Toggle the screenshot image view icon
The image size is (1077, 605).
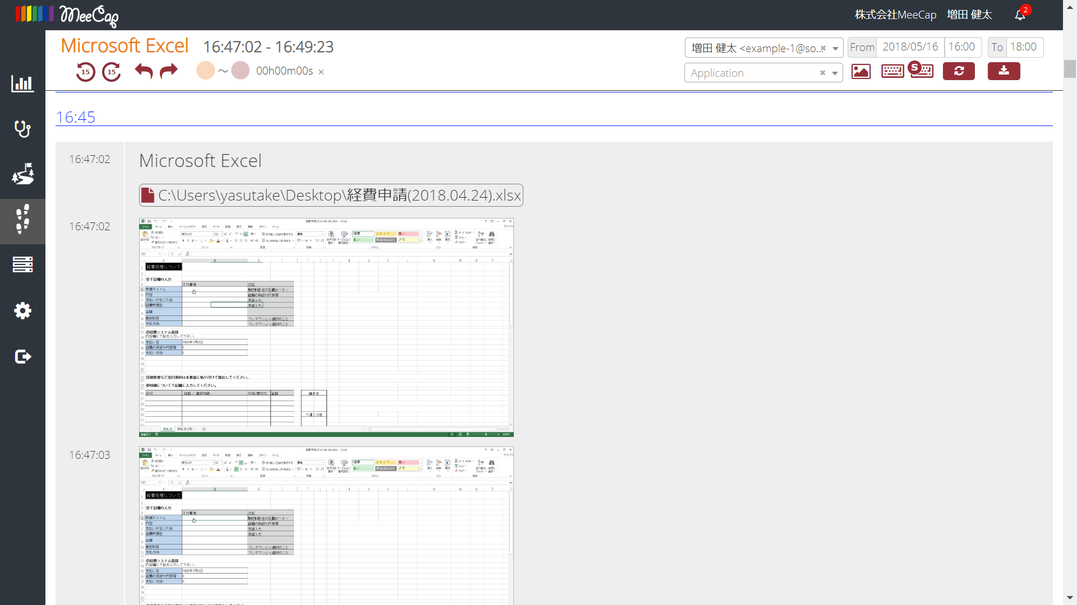pos(861,71)
